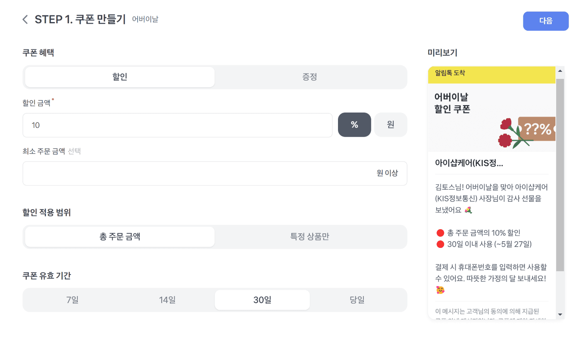Choose 14일 coupon validity period
Screen dimensions: 582x360
point(167,299)
